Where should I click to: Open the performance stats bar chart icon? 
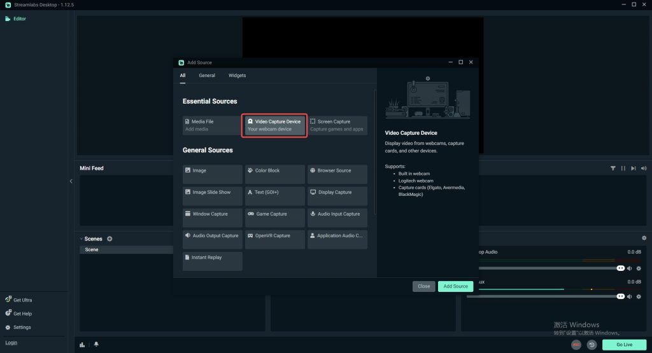[82, 345]
